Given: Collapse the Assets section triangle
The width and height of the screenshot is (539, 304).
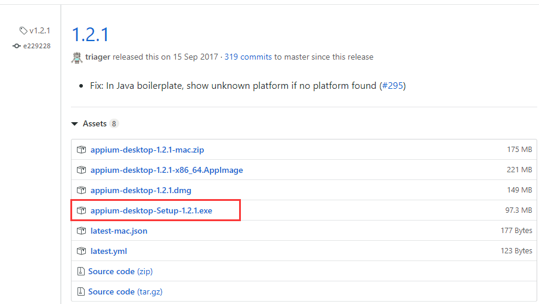Looking at the screenshot, I should pos(75,123).
